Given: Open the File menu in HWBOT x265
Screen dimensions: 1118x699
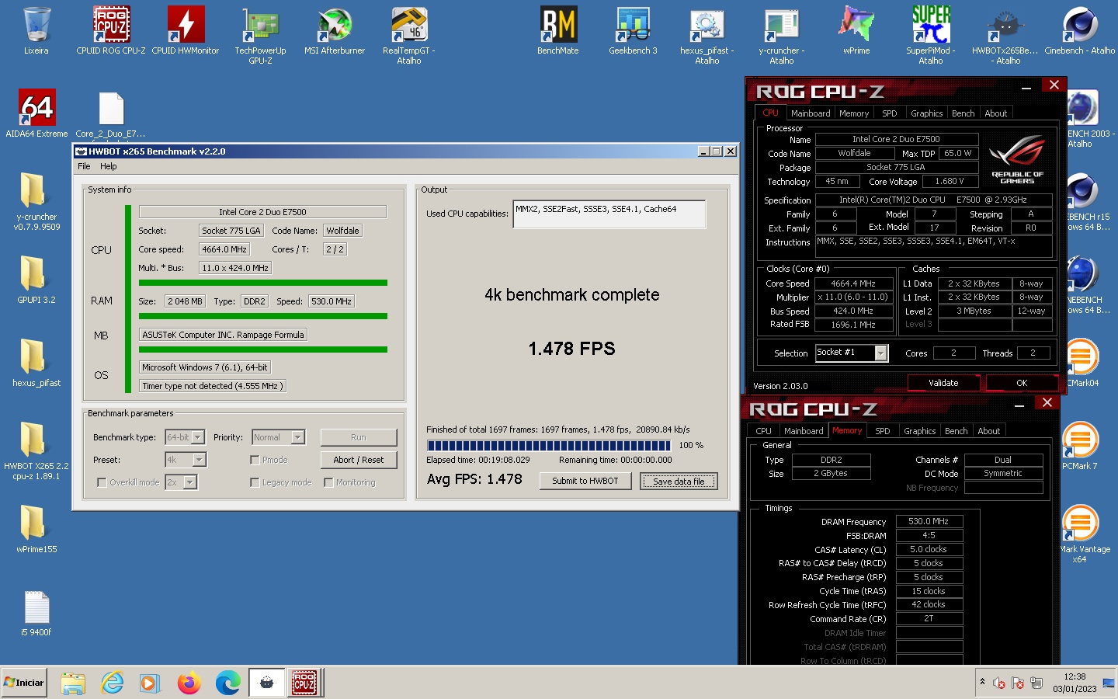Looking at the screenshot, I should click(x=84, y=166).
